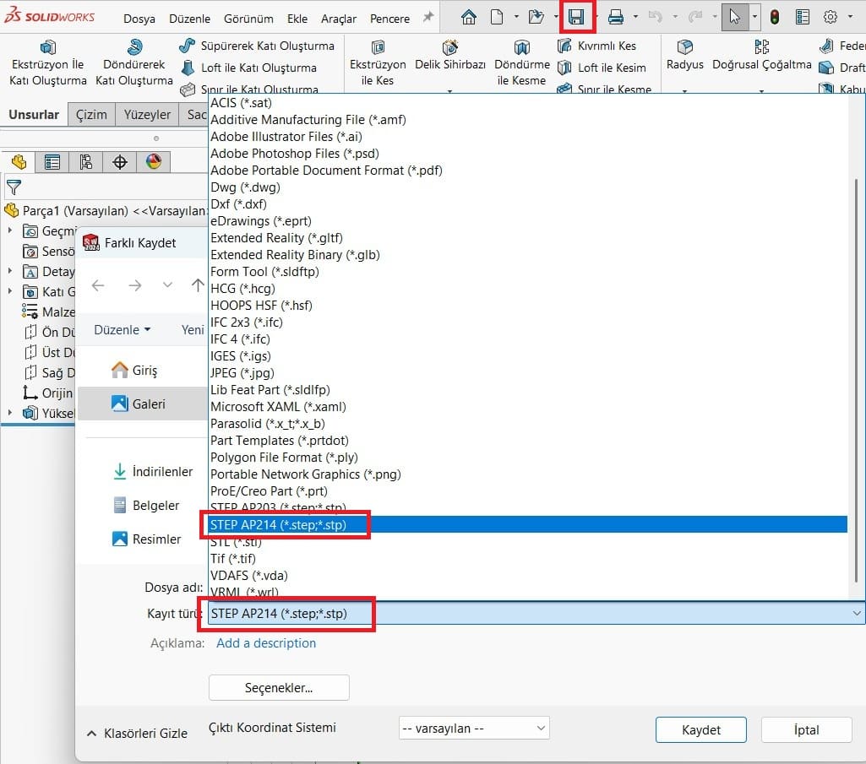This screenshot has width=866, height=764.
Task: Click the Undo arrow icon
Action: [655, 17]
